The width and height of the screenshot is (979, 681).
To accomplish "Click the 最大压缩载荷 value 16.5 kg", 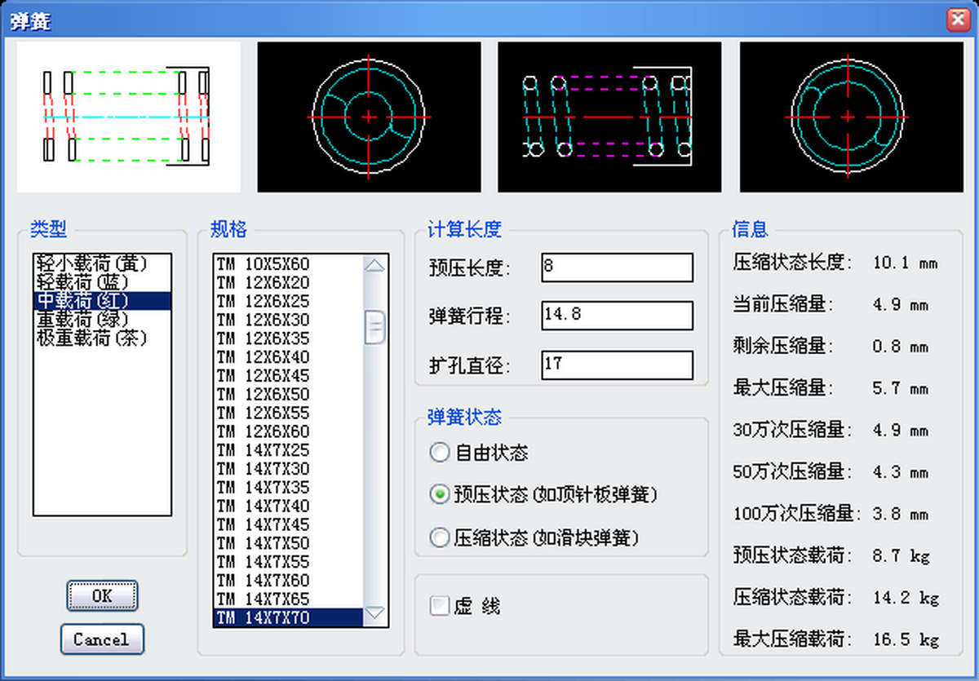I will [x=906, y=639].
